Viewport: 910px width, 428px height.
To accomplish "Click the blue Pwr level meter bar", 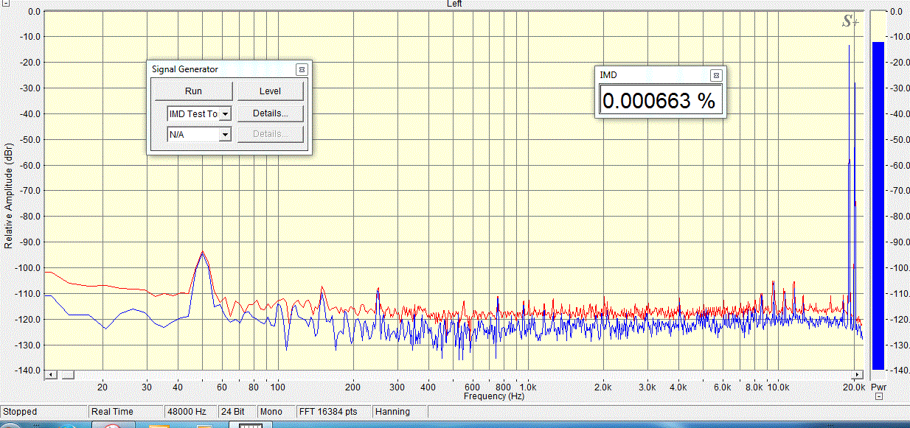I will [878, 206].
